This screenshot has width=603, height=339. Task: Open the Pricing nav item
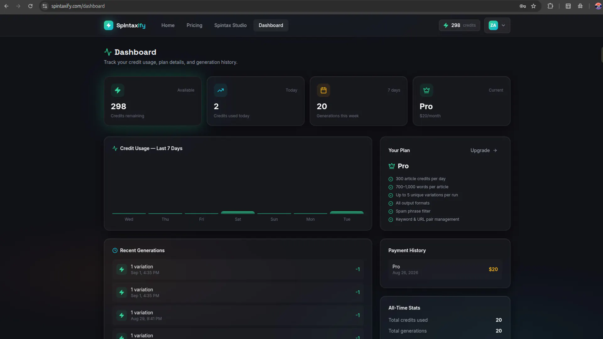coord(194,25)
